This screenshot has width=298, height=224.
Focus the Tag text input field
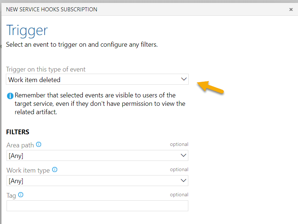point(97,206)
